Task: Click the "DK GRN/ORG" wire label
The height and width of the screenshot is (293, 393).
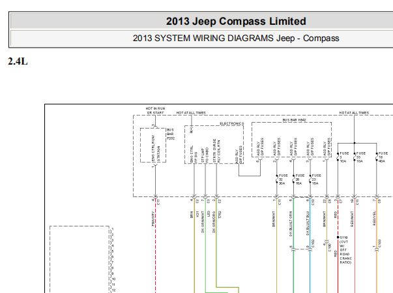Action: (x=214, y=222)
